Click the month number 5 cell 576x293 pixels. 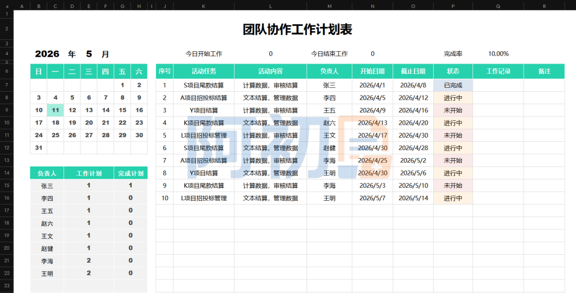point(89,54)
